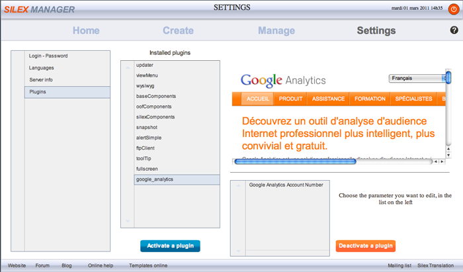Select the silexComponents plugin
The height and width of the screenshot is (272, 463).
(177, 117)
